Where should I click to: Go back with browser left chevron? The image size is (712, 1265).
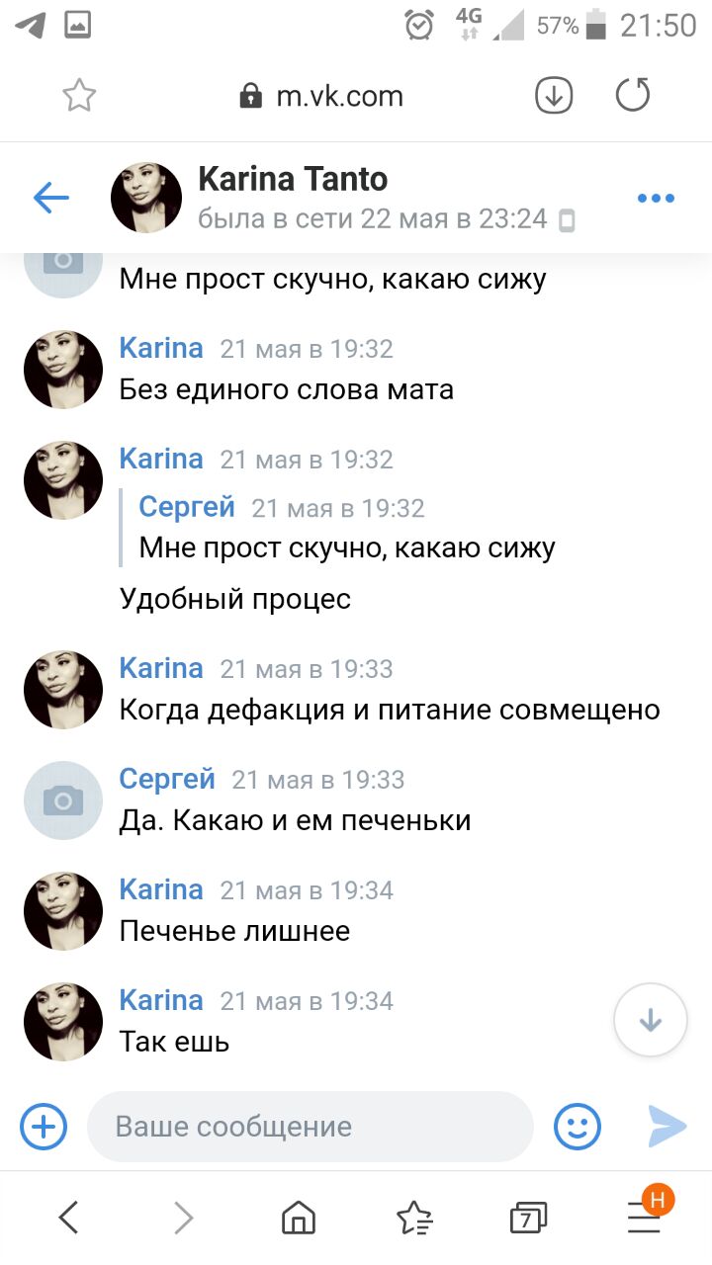[68, 1218]
